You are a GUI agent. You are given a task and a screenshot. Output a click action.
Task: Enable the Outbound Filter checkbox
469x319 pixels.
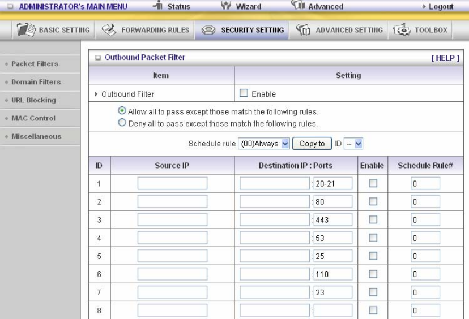pos(244,93)
